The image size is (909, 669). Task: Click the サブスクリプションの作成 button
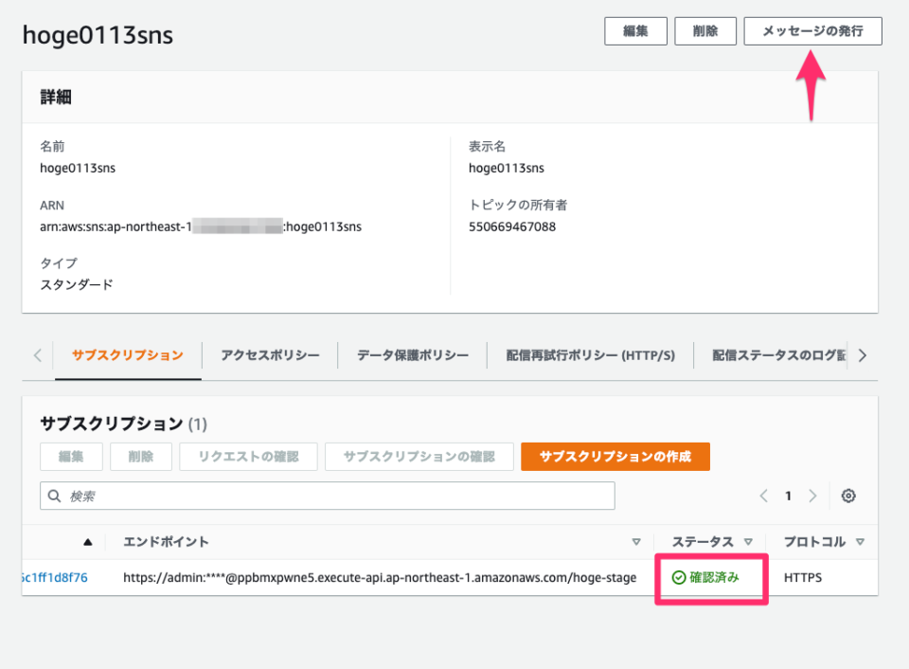[x=616, y=456]
